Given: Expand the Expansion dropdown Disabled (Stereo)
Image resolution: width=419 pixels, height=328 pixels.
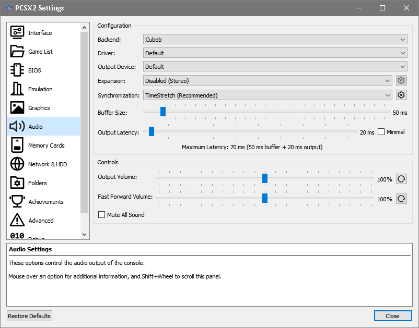Looking at the screenshot, I should click(267, 80).
